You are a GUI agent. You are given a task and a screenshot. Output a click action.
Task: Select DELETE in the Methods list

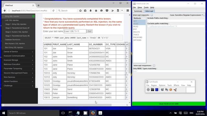[139, 32]
